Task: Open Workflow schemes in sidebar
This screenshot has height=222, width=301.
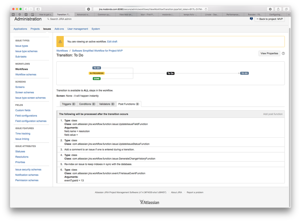Action: [26, 75]
